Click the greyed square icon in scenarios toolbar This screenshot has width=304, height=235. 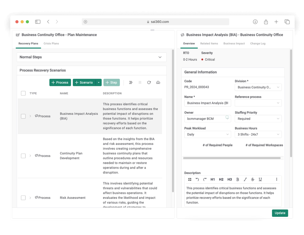(140, 82)
